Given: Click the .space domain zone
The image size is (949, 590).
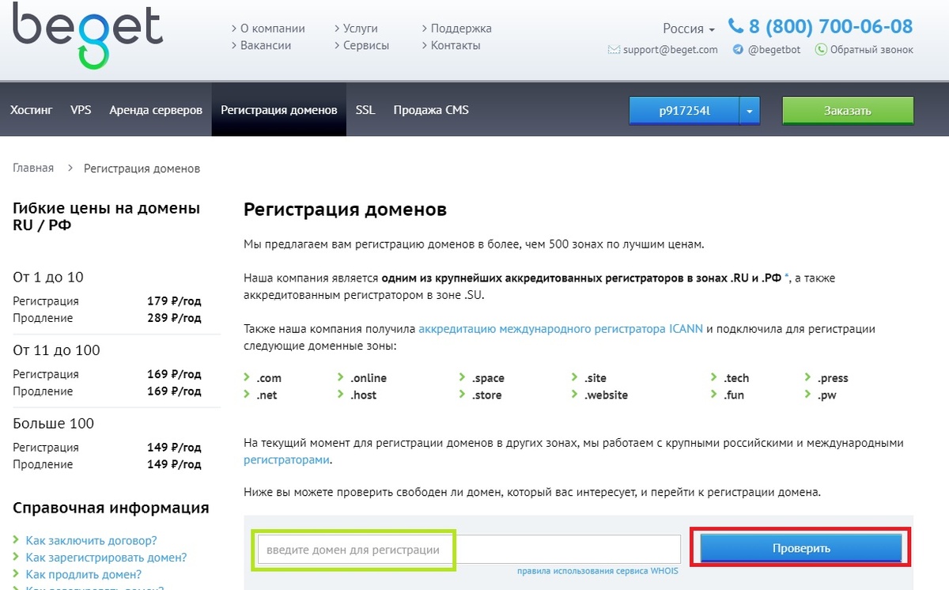Looking at the screenshot, I should 488,378.
